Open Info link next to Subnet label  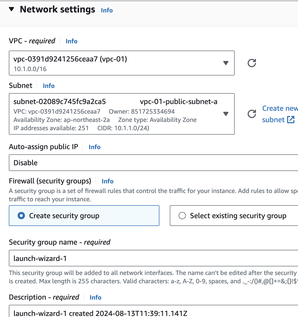[x=49, y=86]
